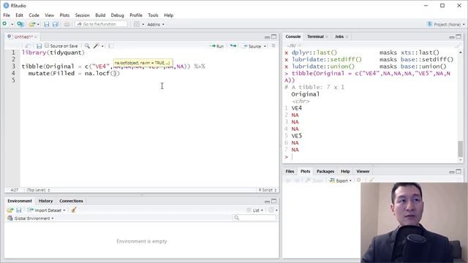Switch to the History tab
Screen dimensions: 468x263
(45, 201)
